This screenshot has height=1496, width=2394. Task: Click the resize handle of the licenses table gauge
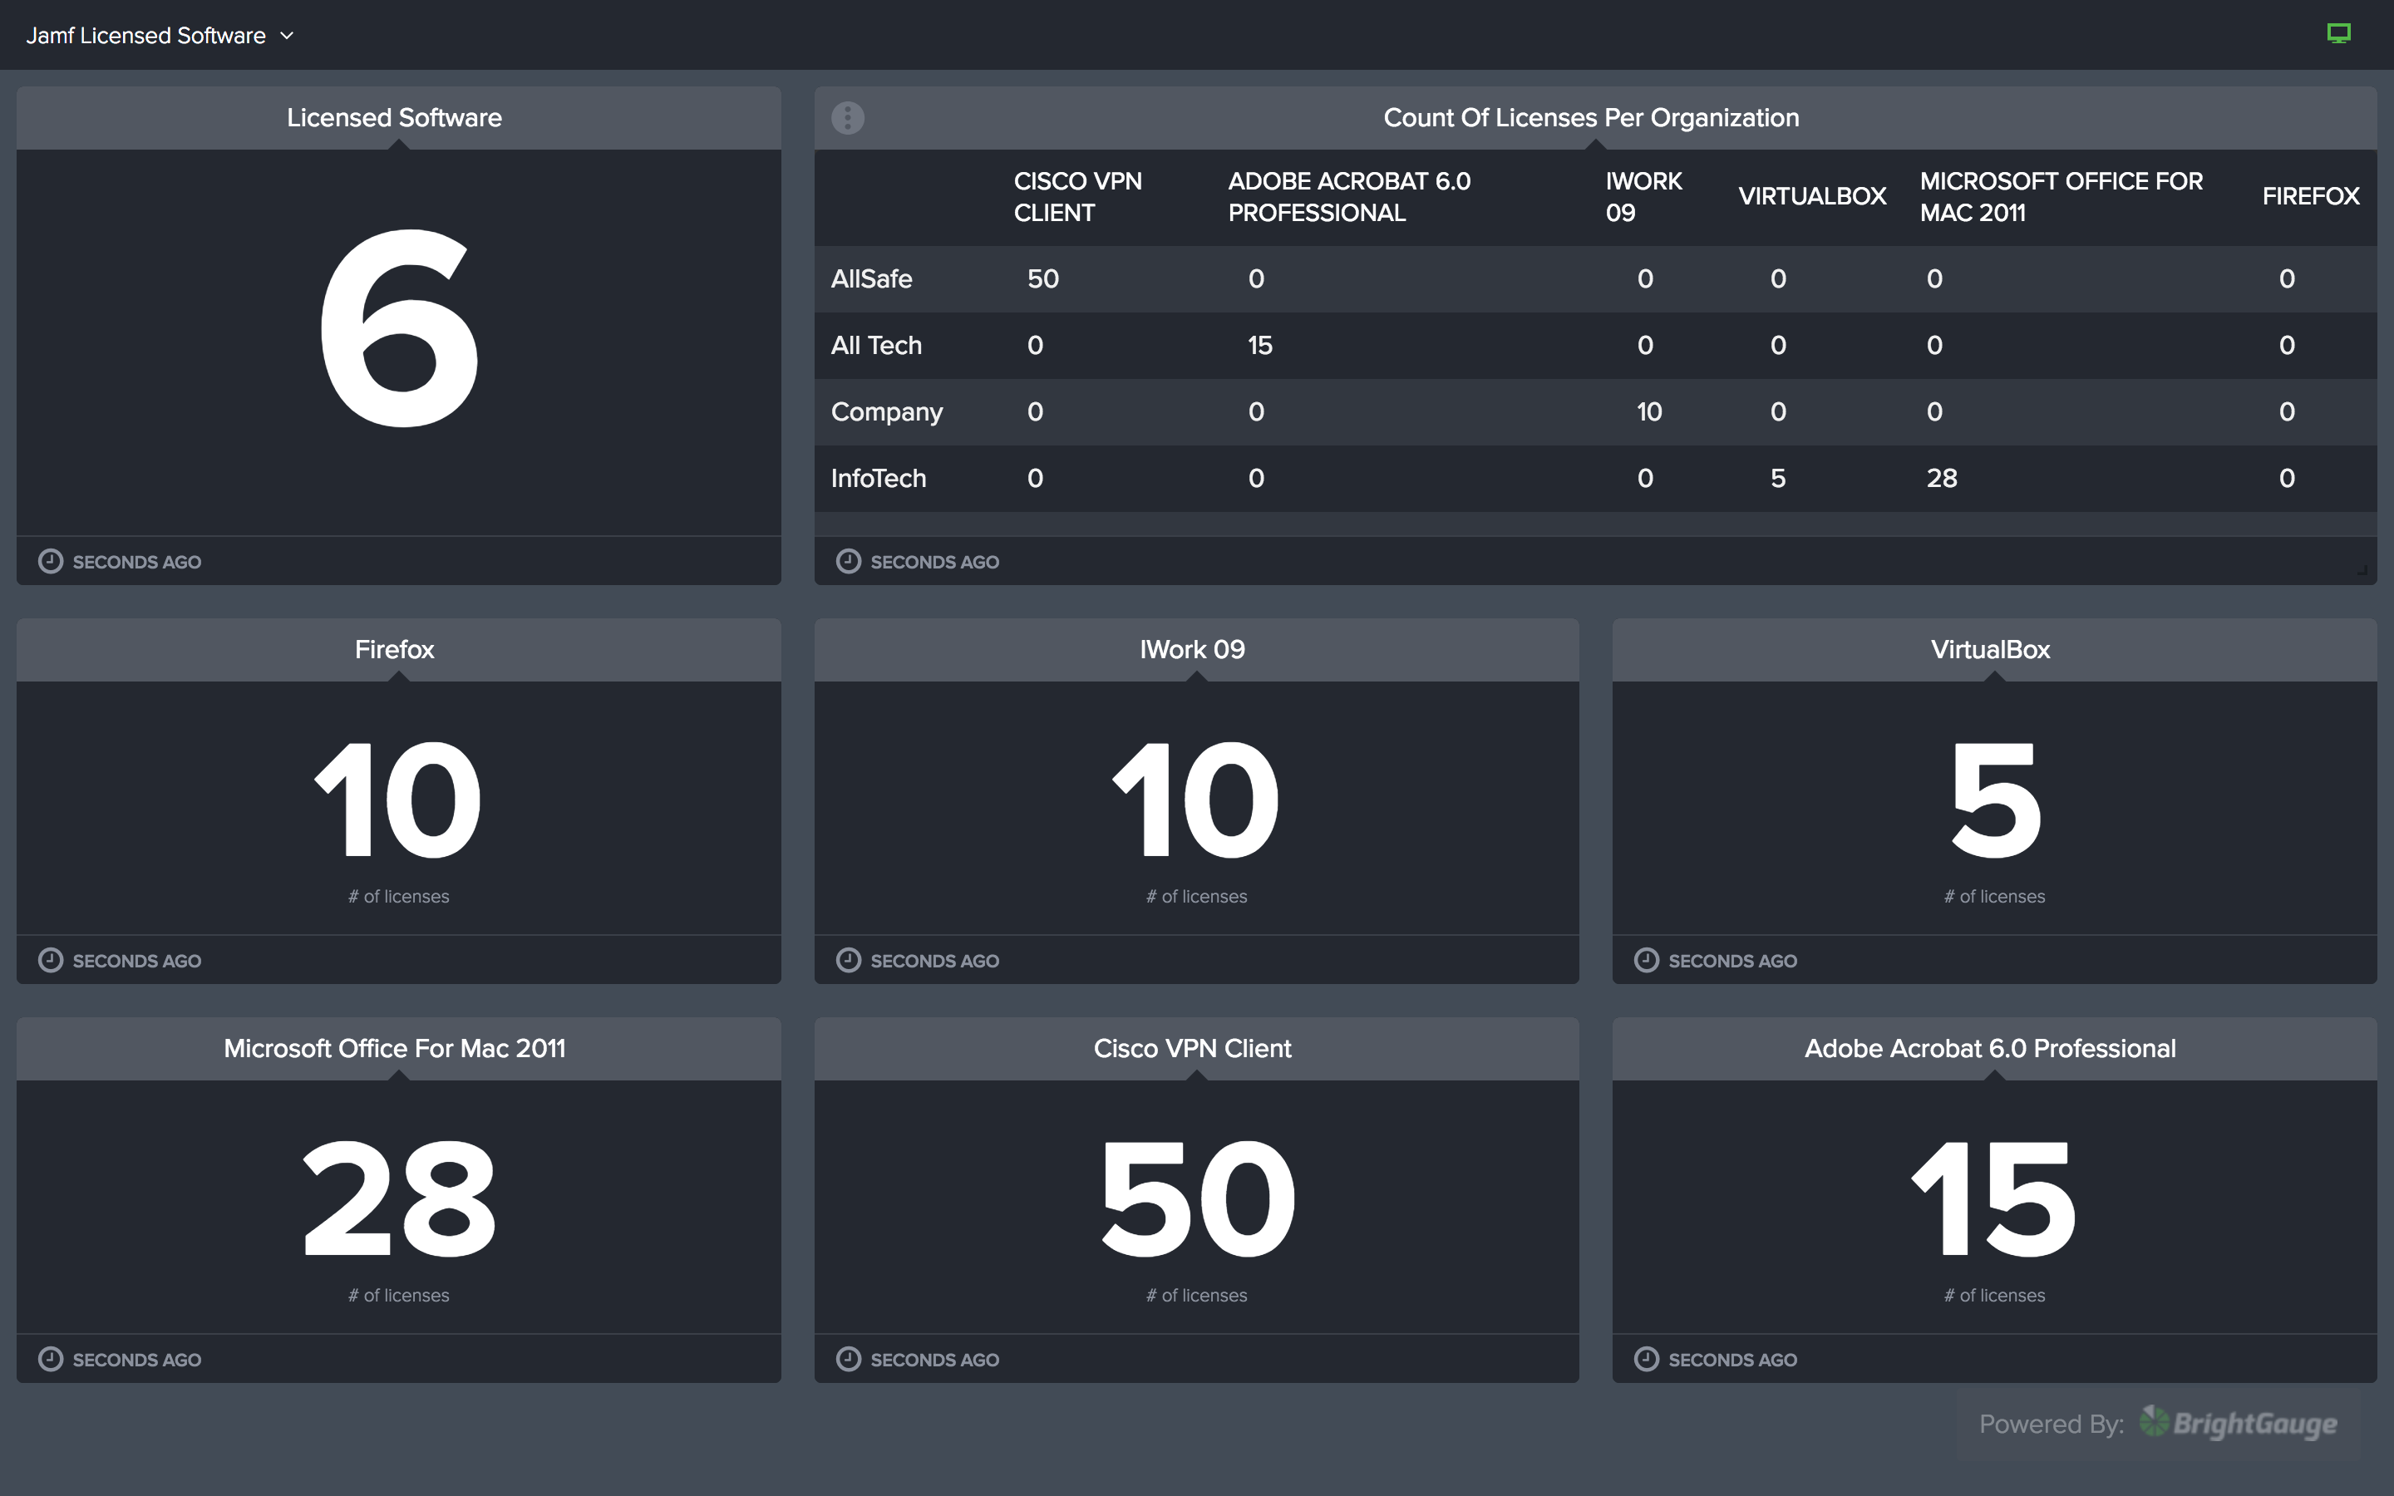pos(2362,570)
